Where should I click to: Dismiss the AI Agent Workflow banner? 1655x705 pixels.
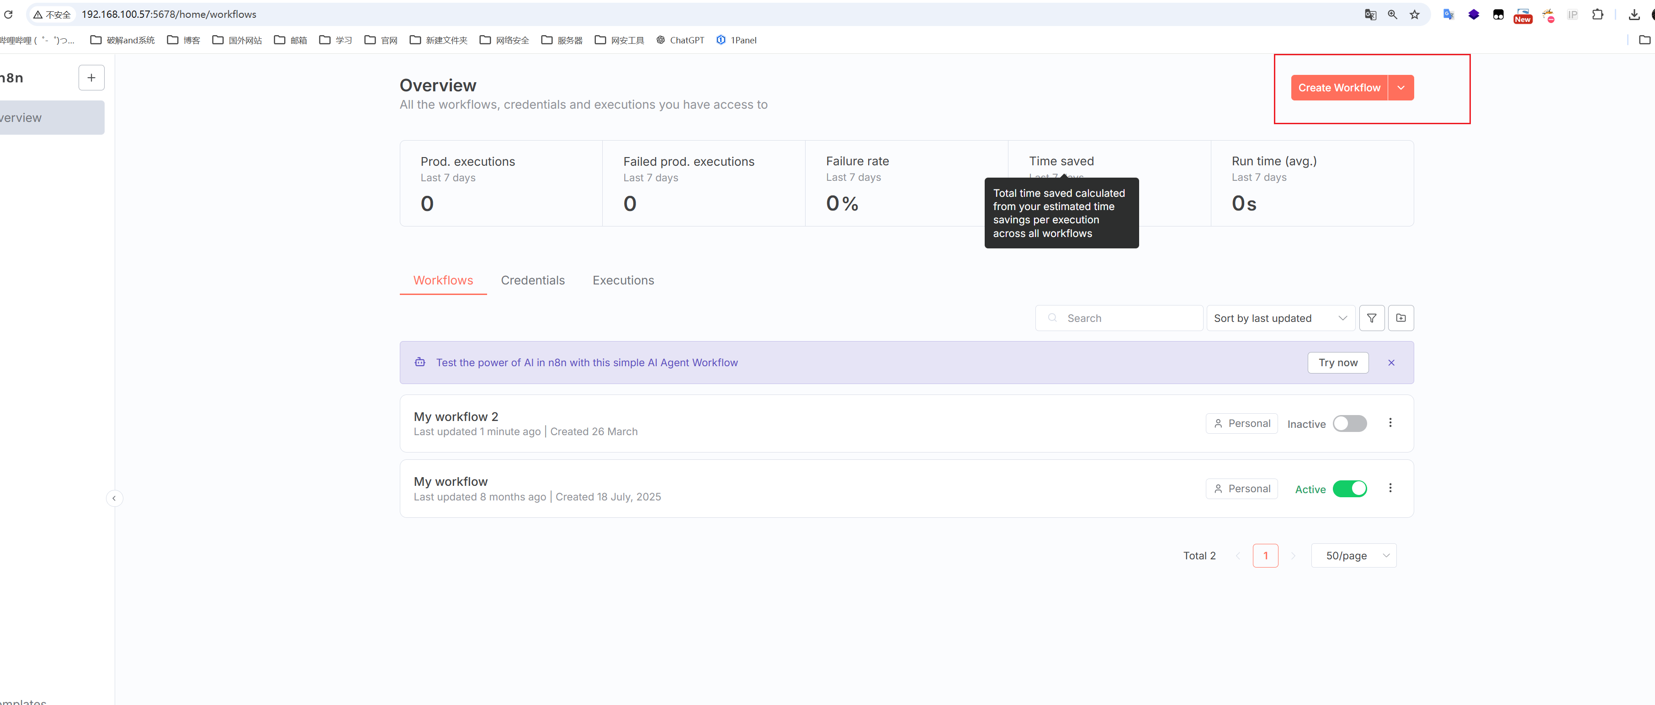[x=1391, y=363]
